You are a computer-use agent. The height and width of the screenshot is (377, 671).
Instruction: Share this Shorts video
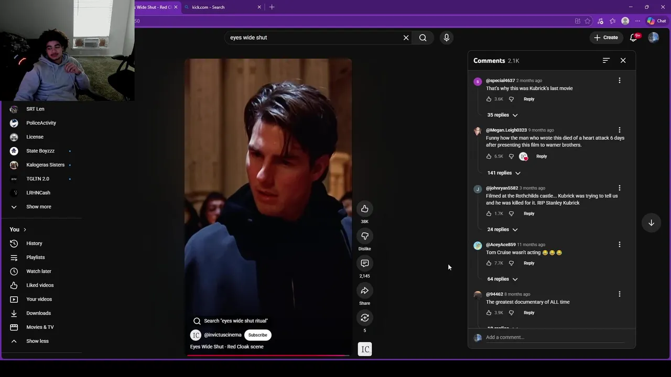click(x=365, y=291)
